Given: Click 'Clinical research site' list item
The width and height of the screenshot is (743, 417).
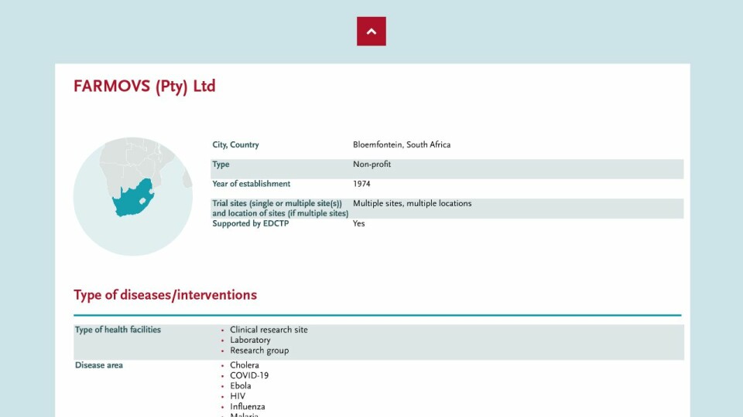Looking at the screenshot, I should point(269,330).
